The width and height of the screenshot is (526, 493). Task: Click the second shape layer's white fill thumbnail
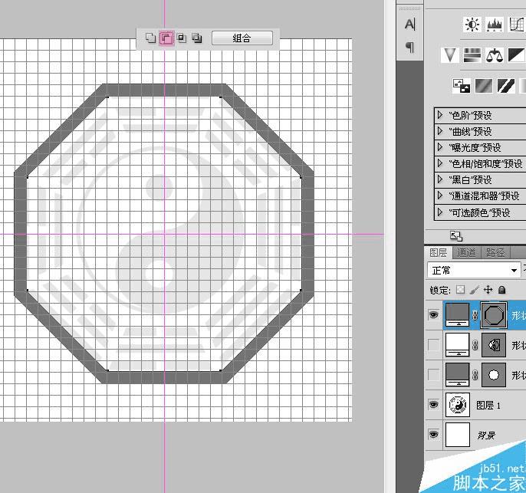click(457, 344)
